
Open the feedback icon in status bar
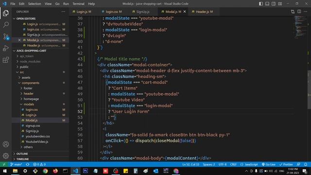298,164
